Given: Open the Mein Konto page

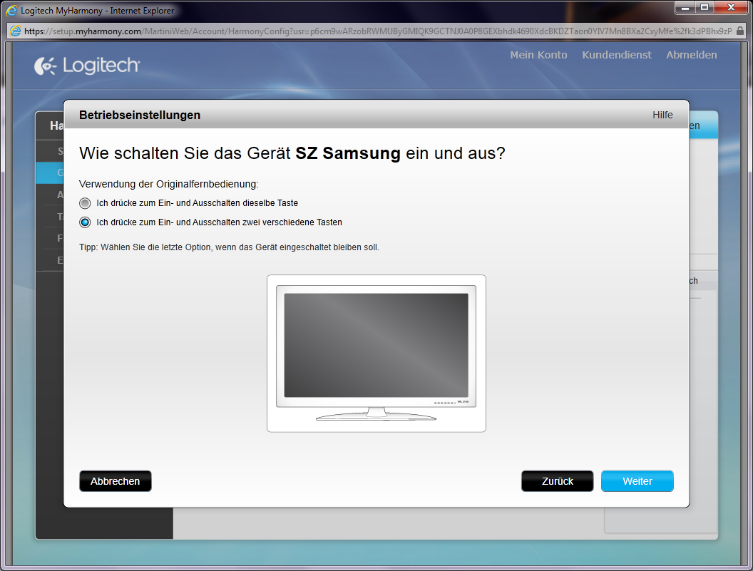Looking at the screenshot, I should 538,55.
